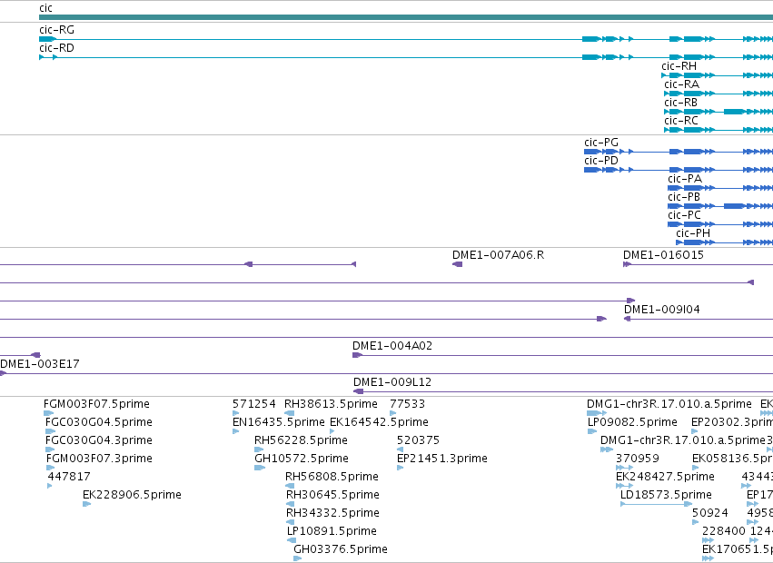Click the FGM003F07.5prime arrow glyph
Viewport: 773px width, 563px height.
(49, 413)
